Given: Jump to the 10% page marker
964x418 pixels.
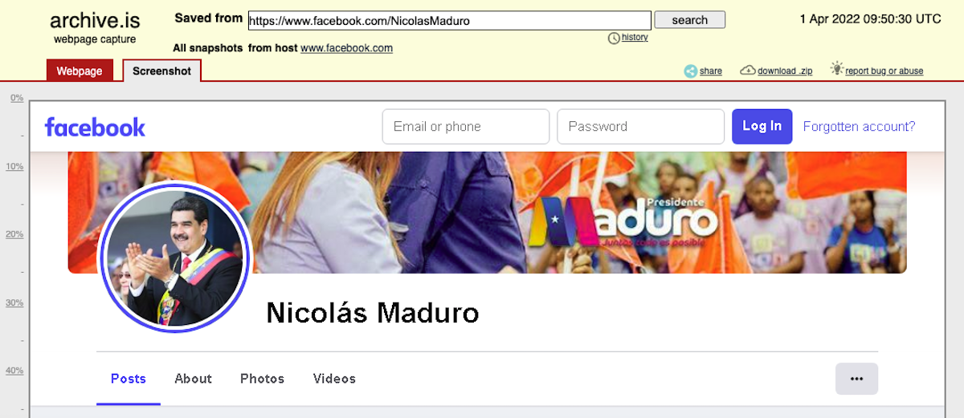Looking at the screenshot, I should [14, 167].
